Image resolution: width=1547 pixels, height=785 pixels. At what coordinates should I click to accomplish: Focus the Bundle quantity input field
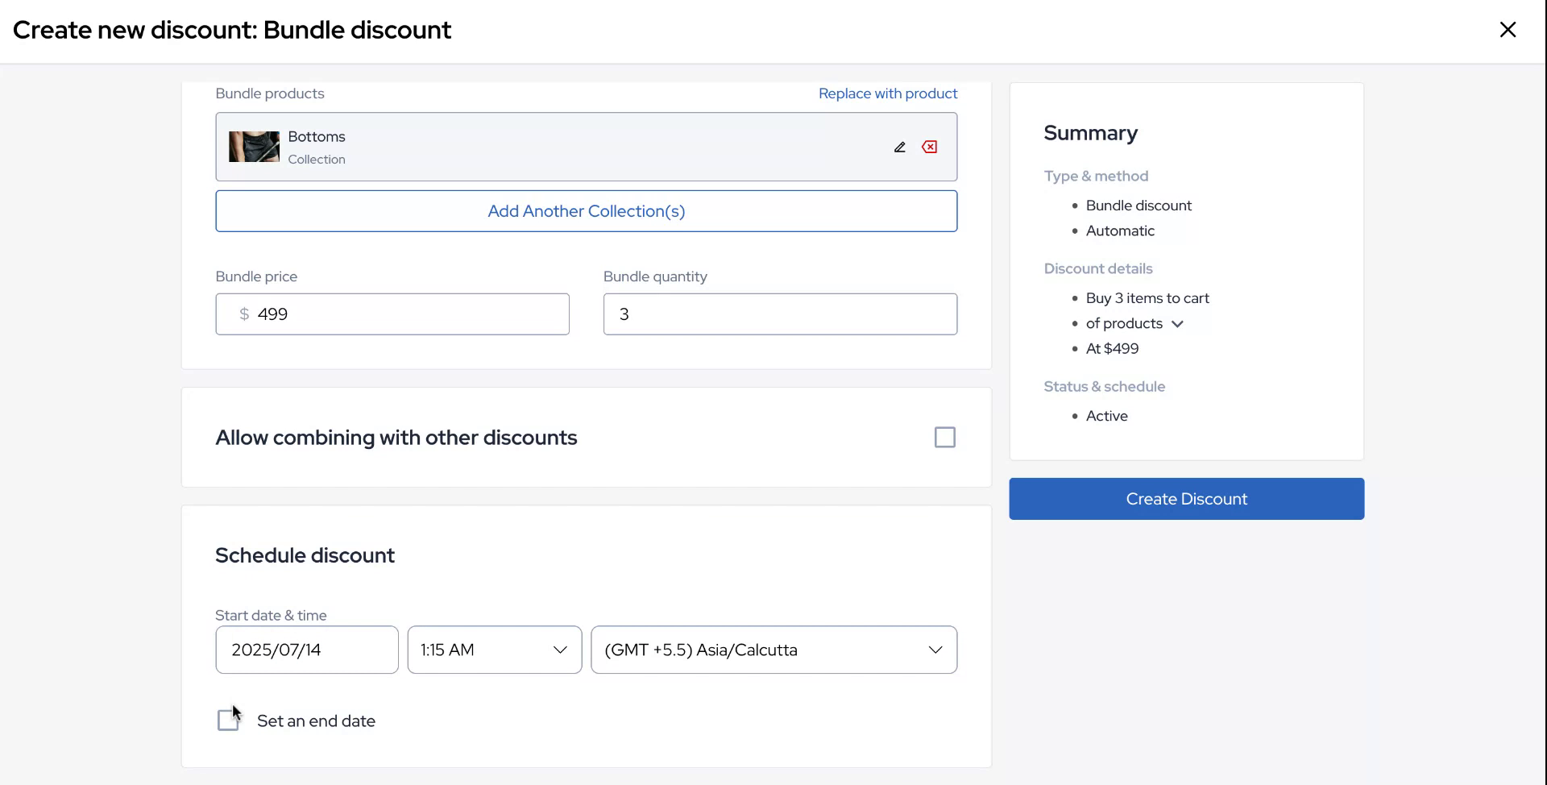[x=779, y=314]
